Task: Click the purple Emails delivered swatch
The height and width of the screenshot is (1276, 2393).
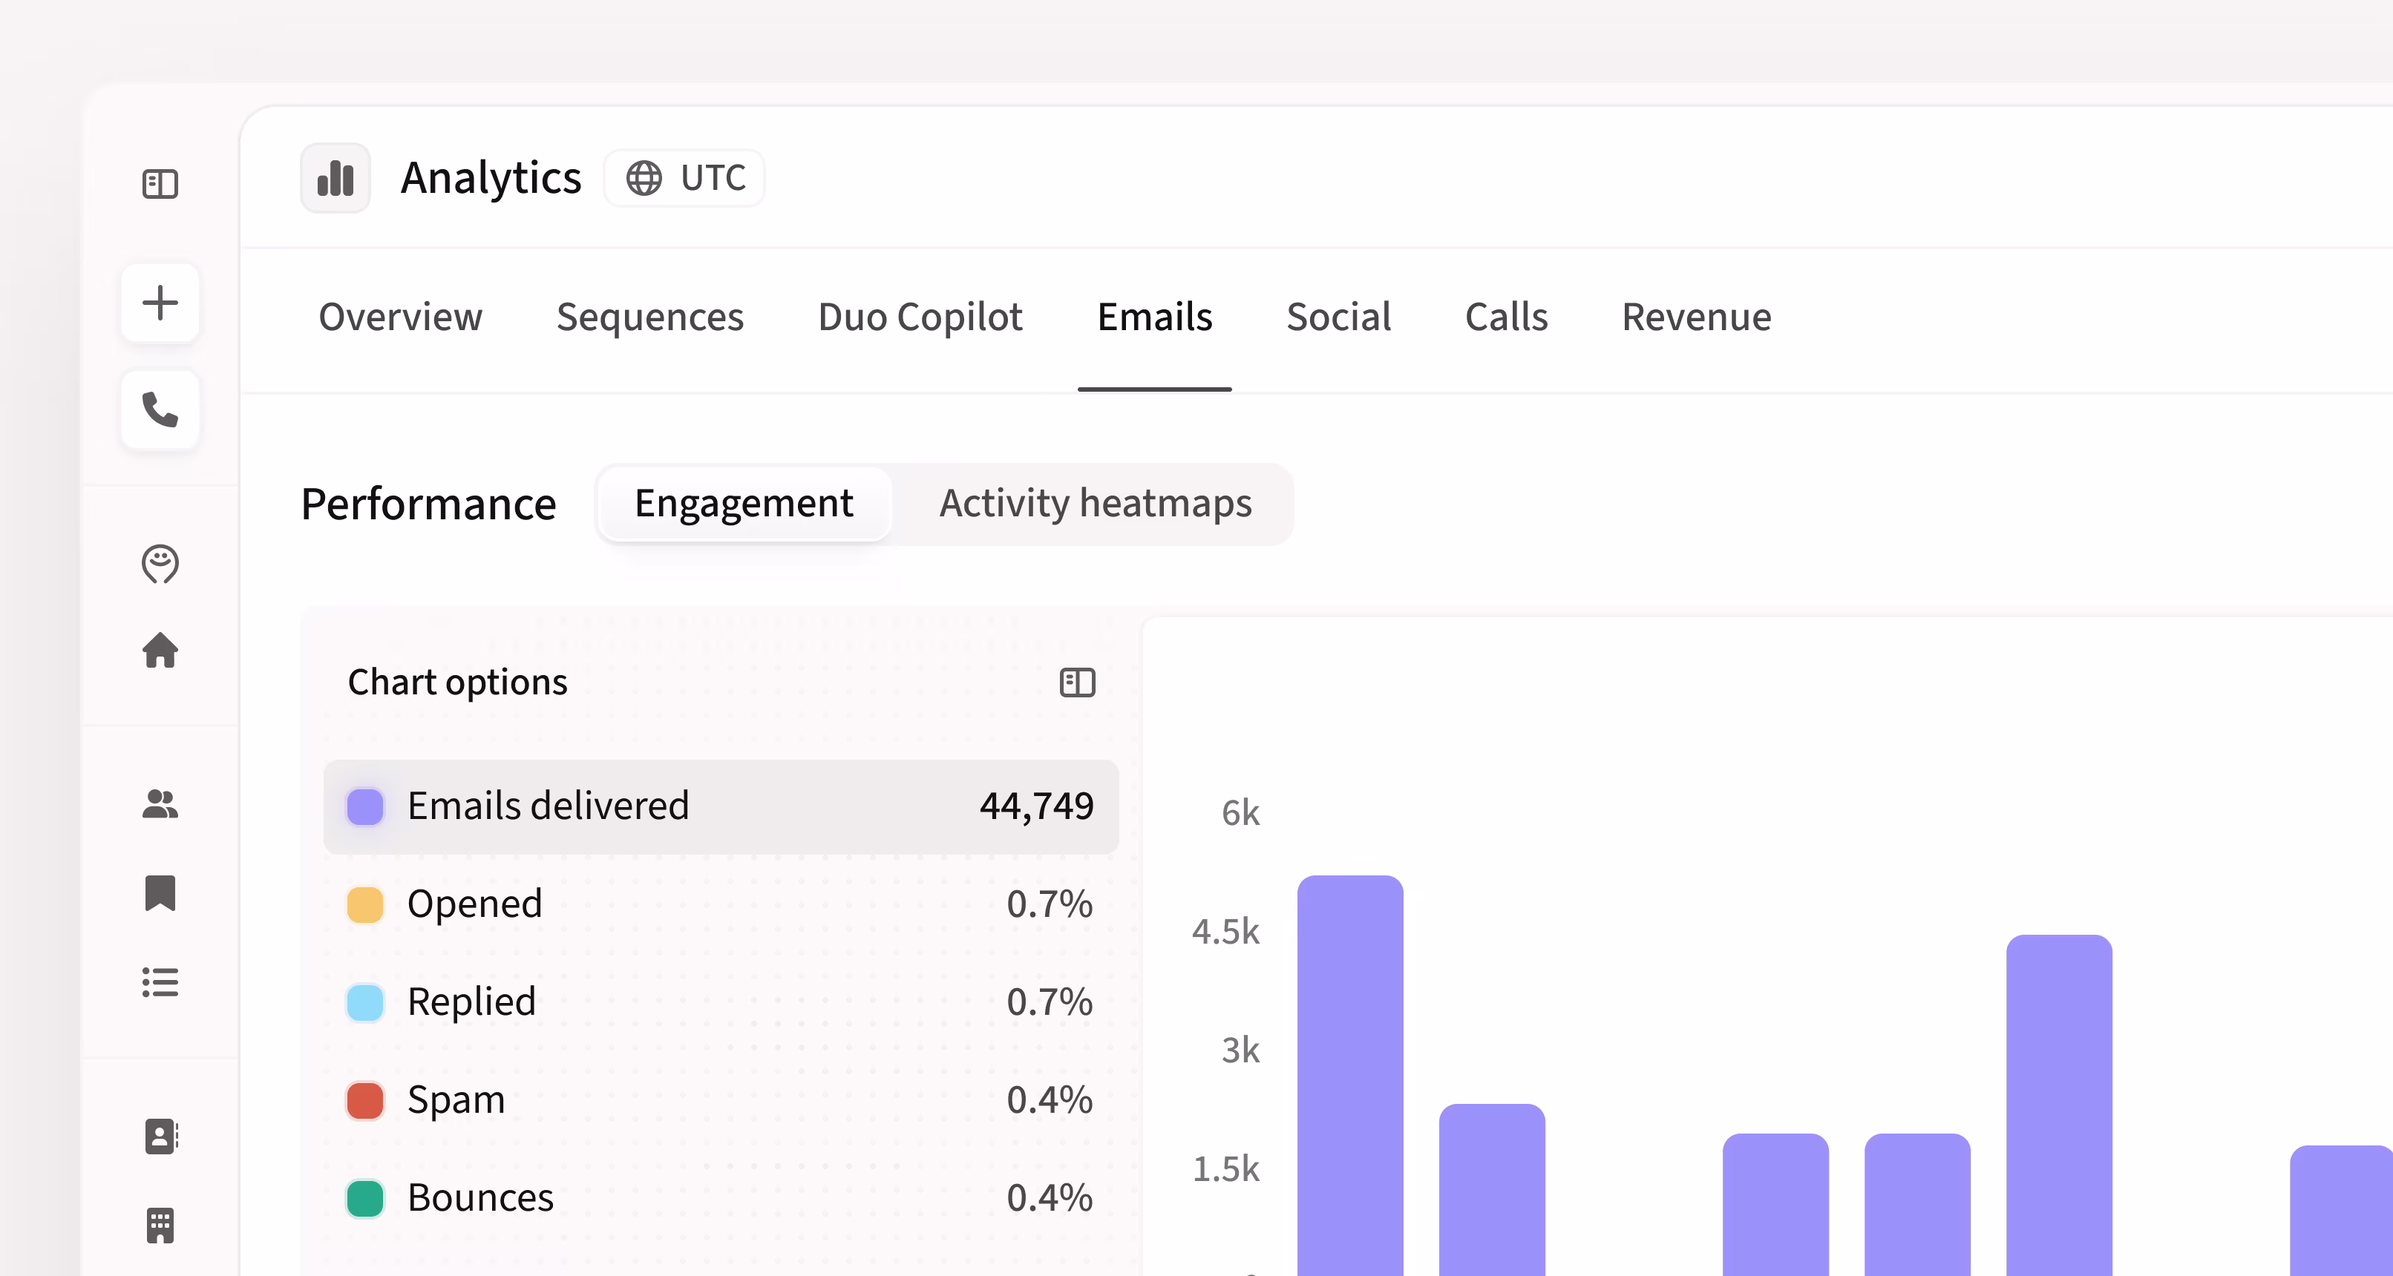Action: coord(365,806)
